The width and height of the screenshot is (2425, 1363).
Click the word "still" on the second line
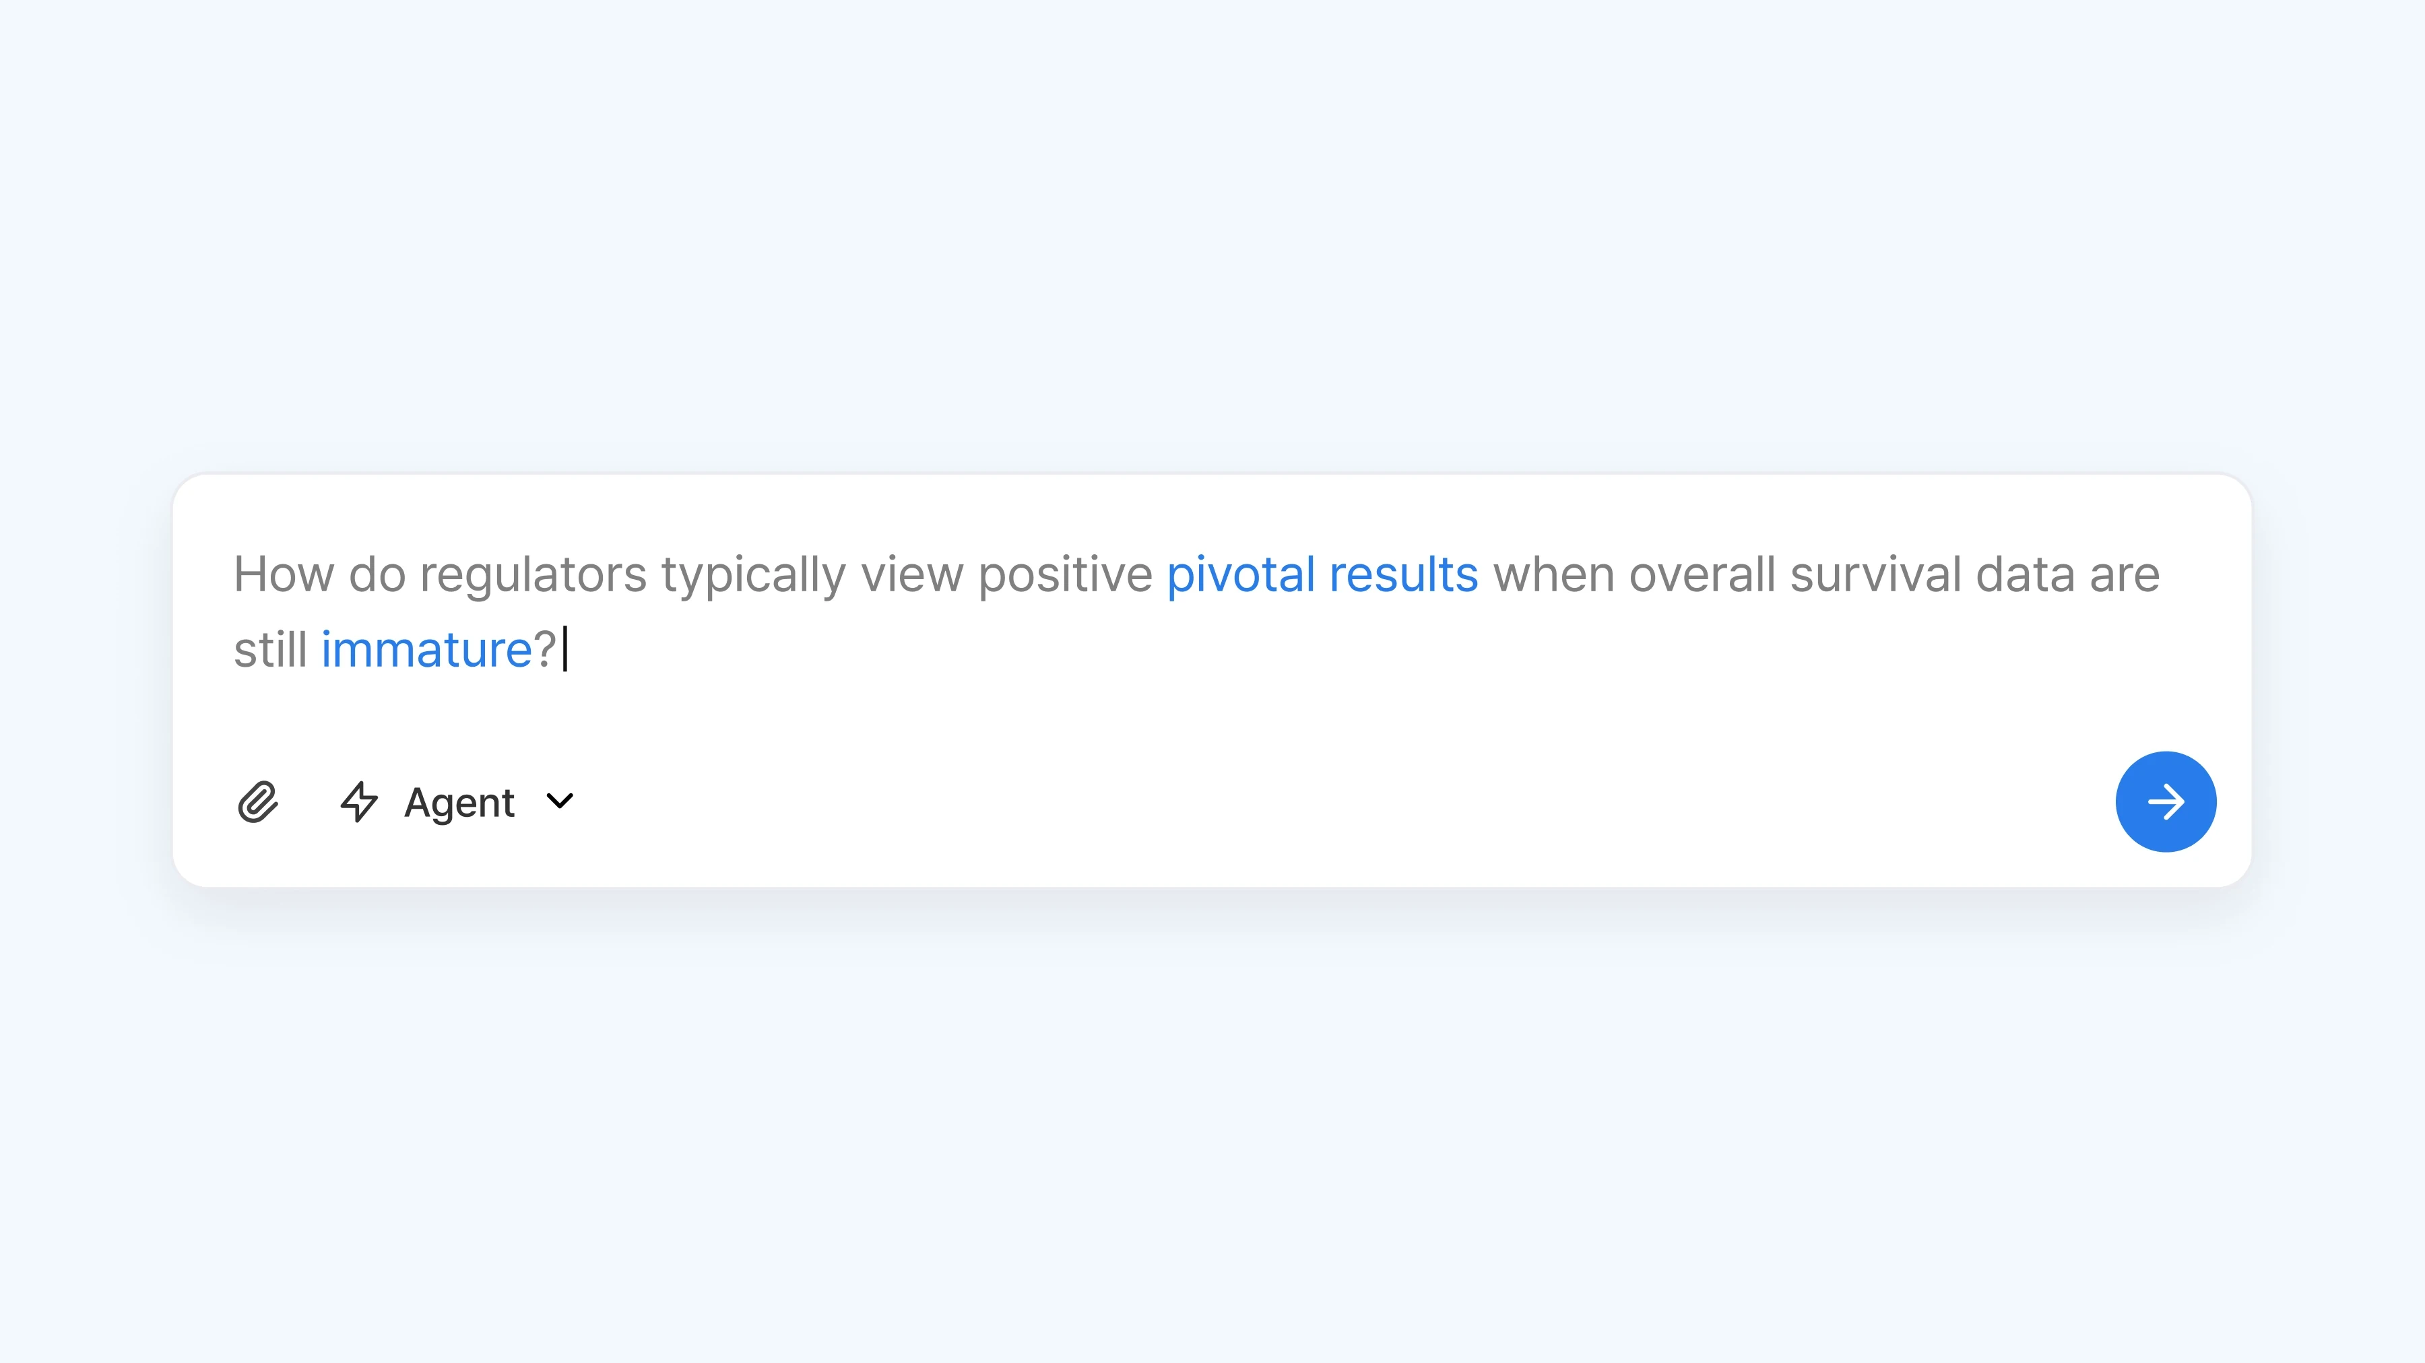(270, 649)
